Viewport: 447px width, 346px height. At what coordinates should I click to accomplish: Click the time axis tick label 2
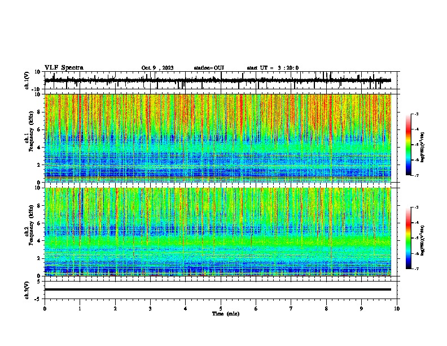[x=115, y=309]
